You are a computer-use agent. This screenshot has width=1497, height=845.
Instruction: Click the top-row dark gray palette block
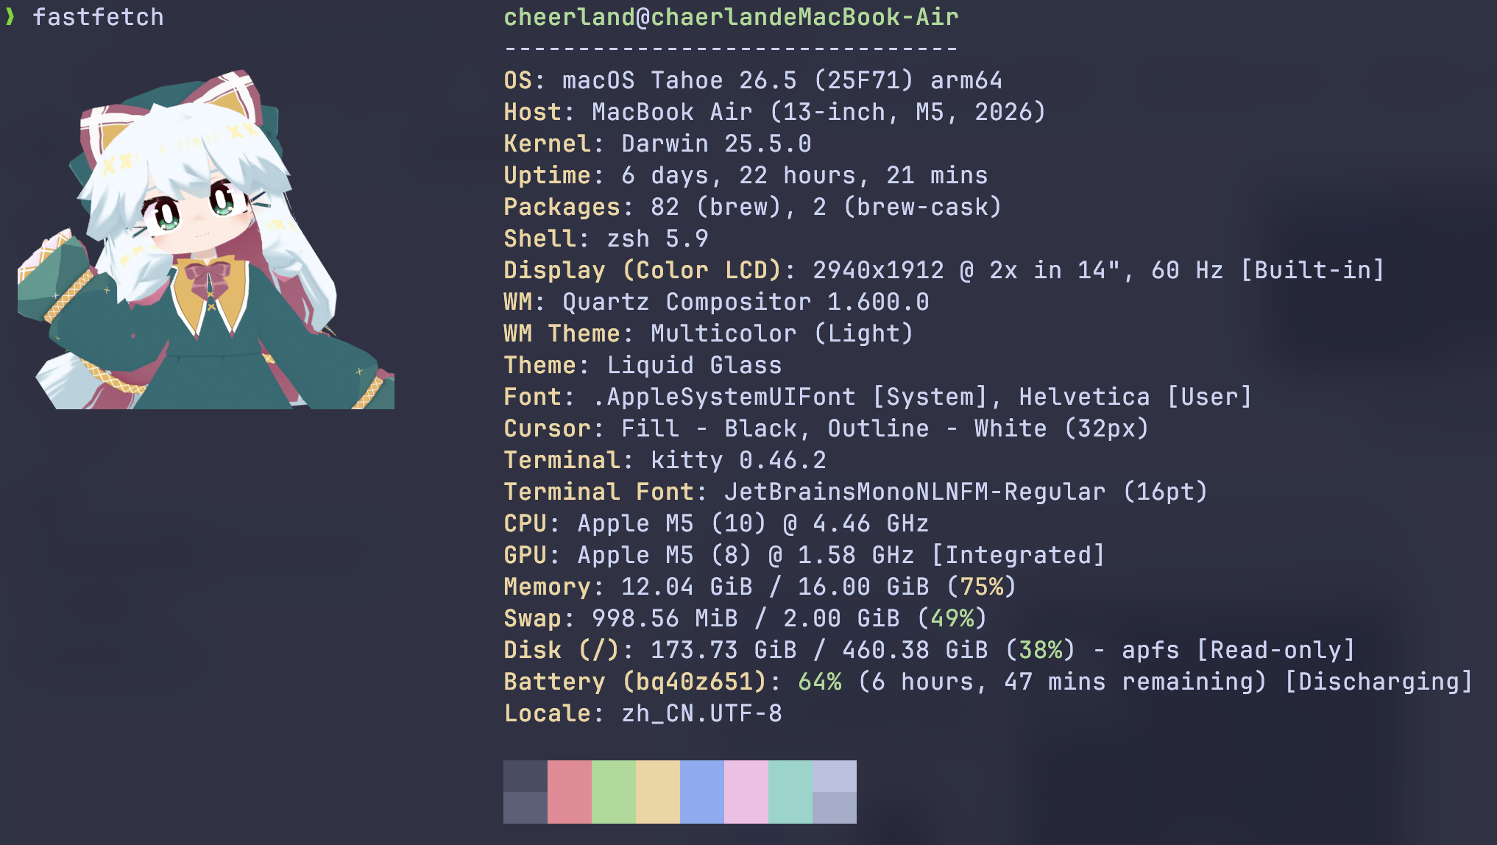point(525,776)
